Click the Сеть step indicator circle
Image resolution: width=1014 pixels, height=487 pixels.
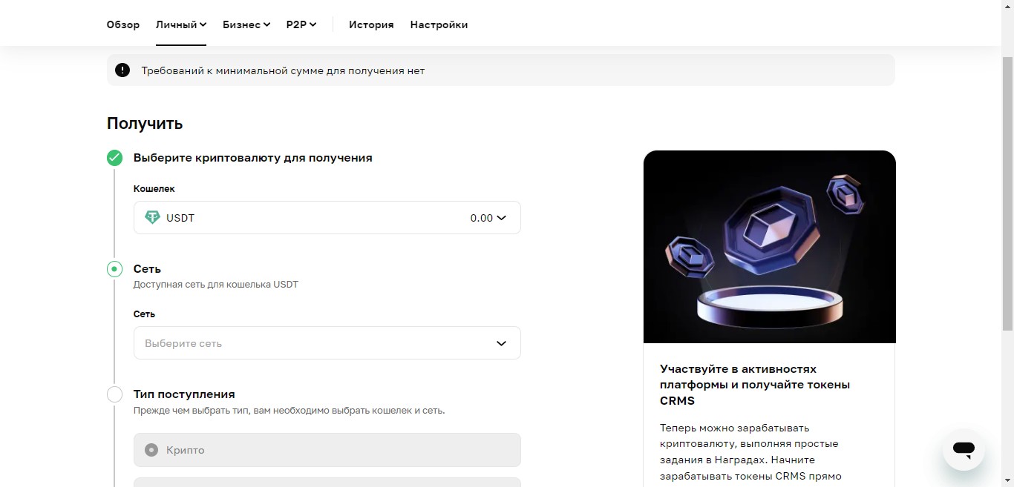(x=114, y=269)
